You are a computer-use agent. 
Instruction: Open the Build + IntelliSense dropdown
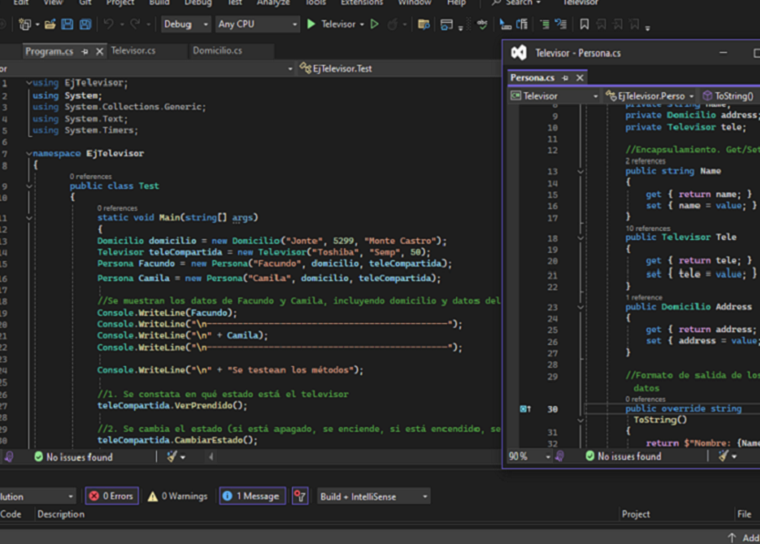tap(373, 497)
